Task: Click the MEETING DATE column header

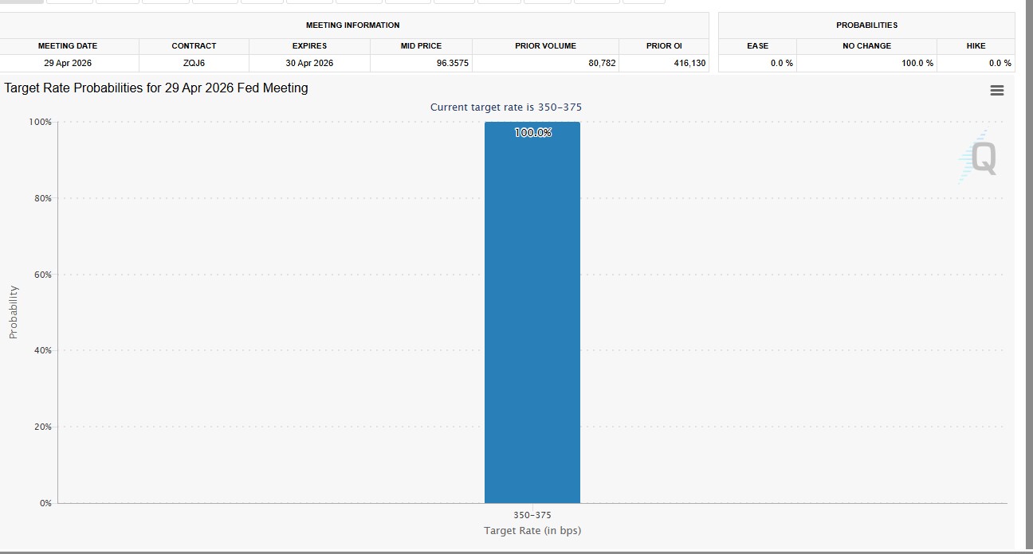Action: tap(69, 45)
